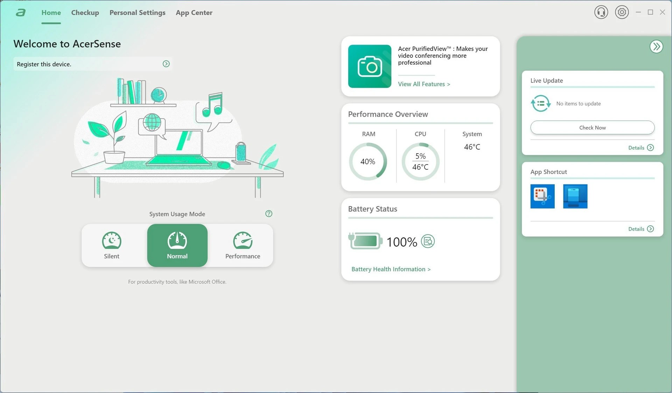Viewport: 672px width, 393px height.
Task: Open App Shortcut Details arrow
Action: point(650,229)
